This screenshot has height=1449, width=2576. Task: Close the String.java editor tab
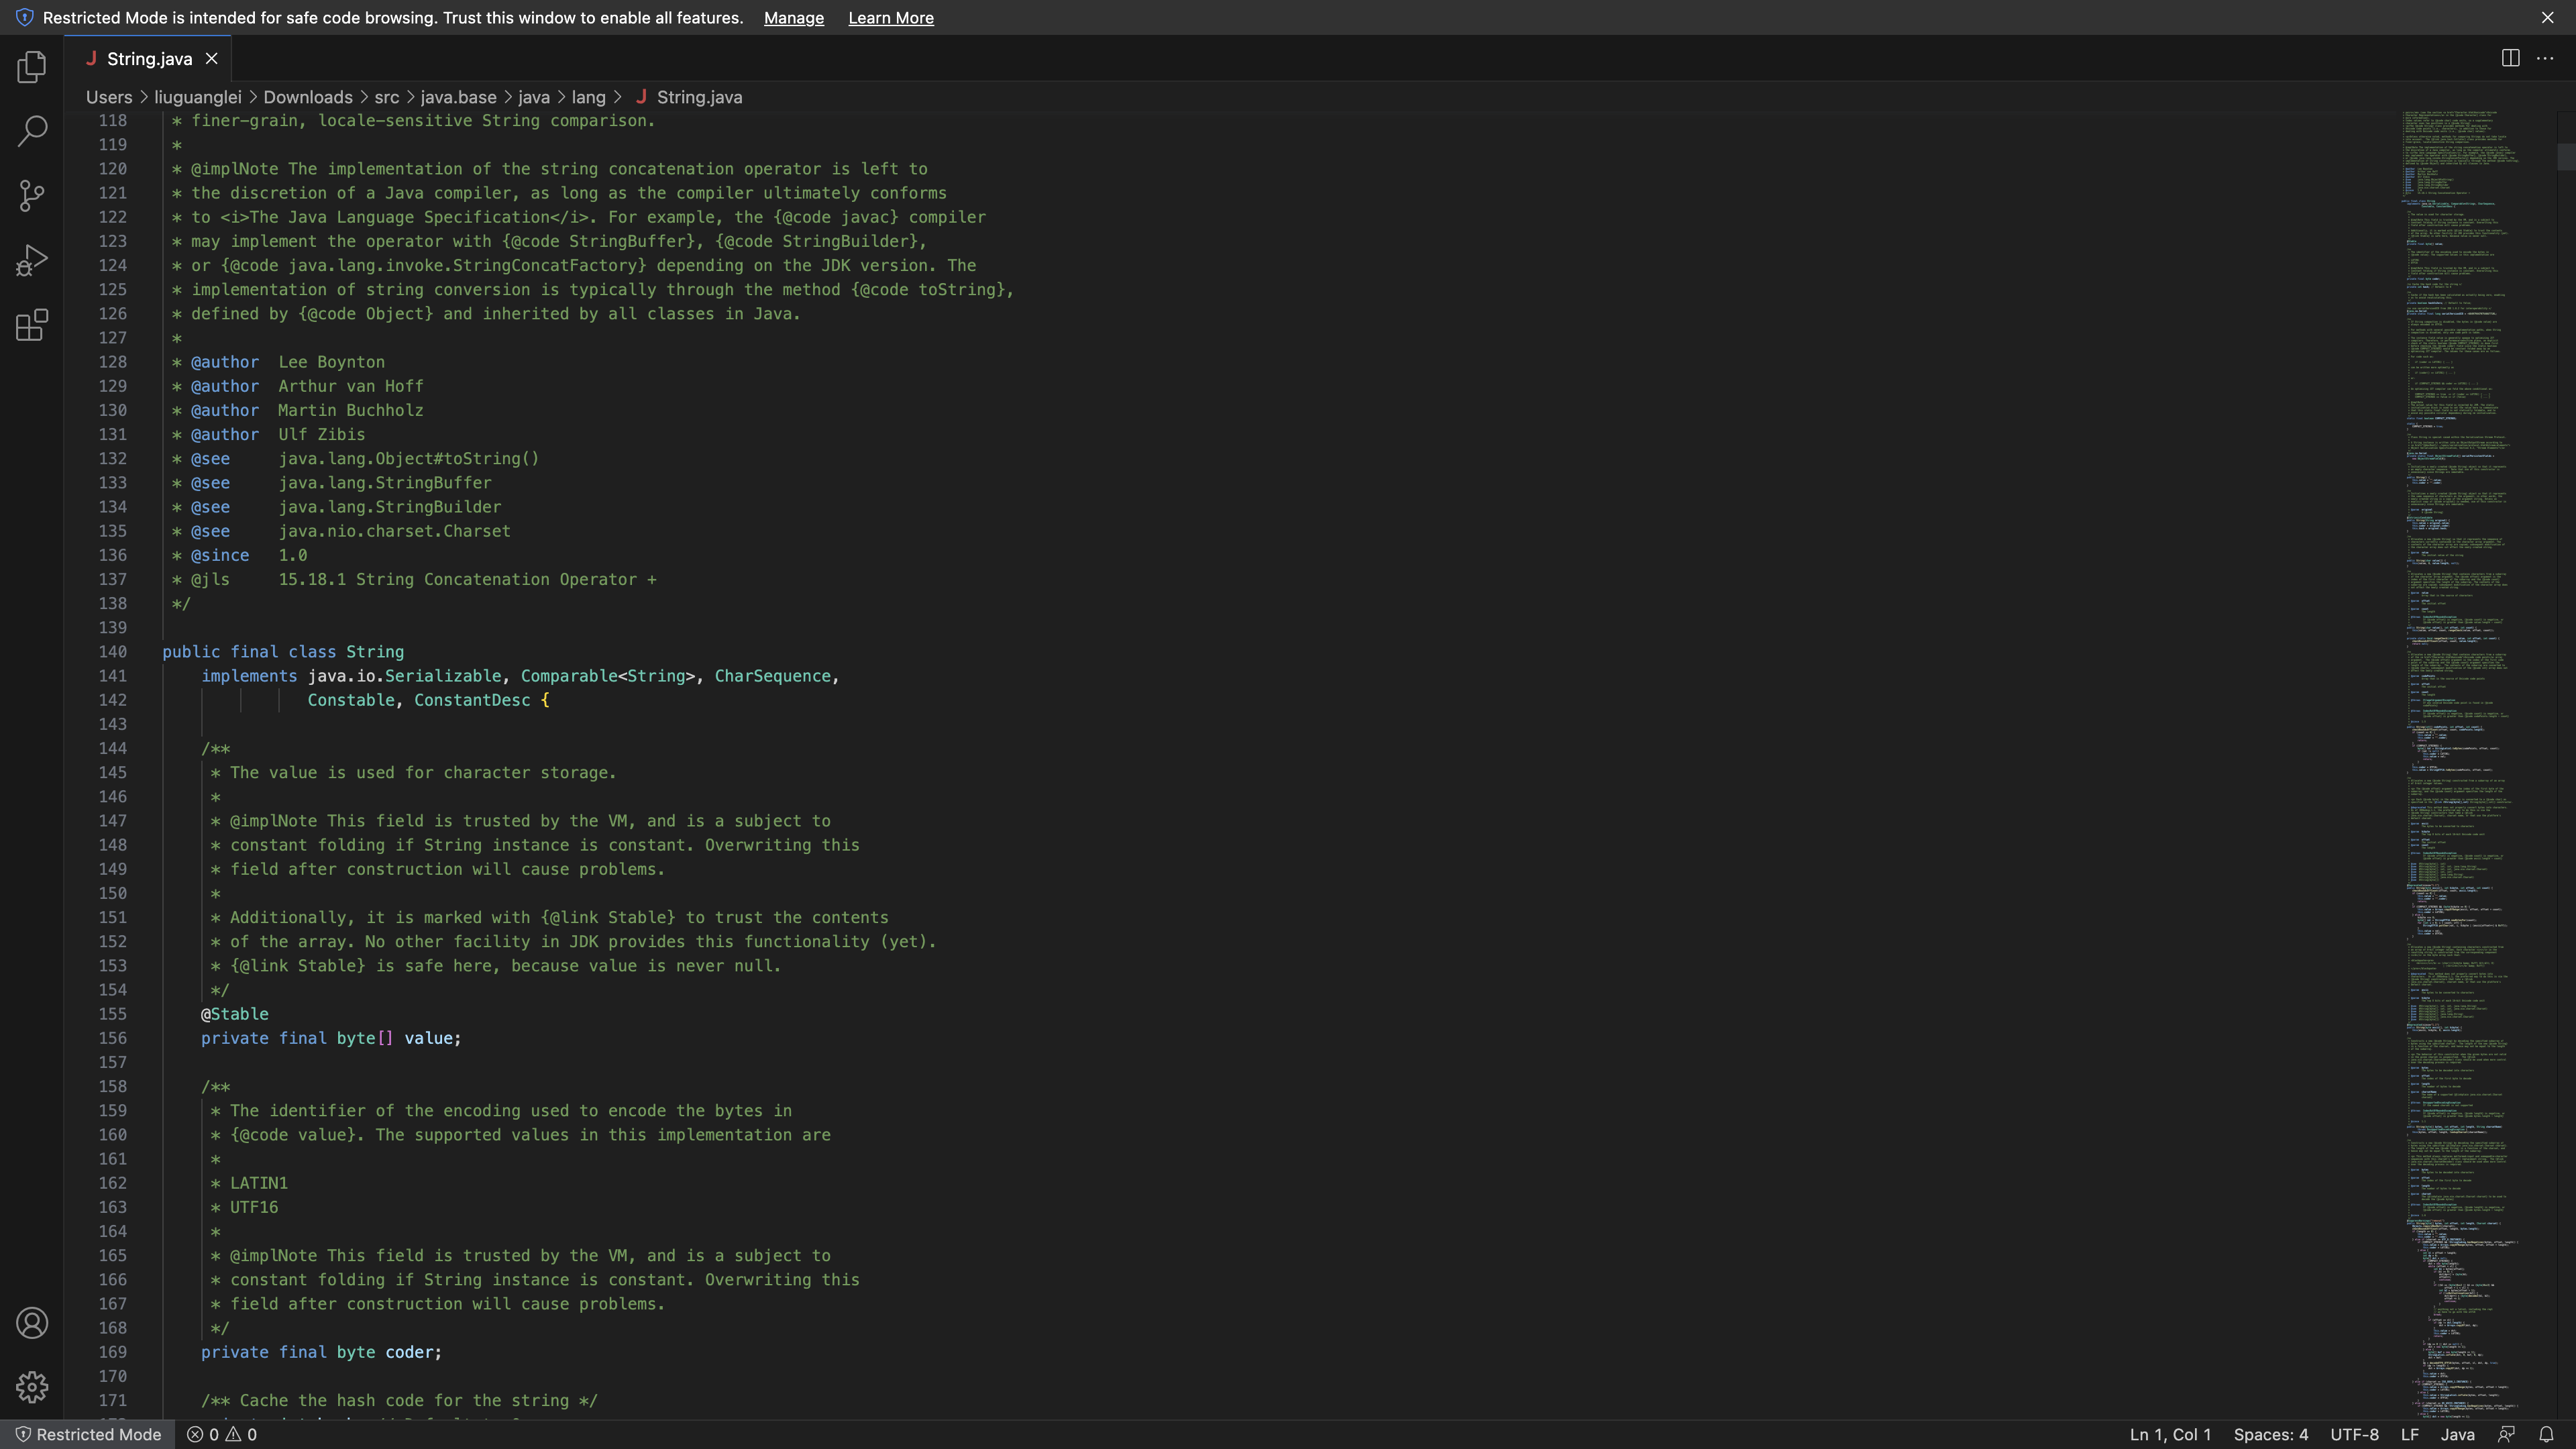tap(211, 59)
